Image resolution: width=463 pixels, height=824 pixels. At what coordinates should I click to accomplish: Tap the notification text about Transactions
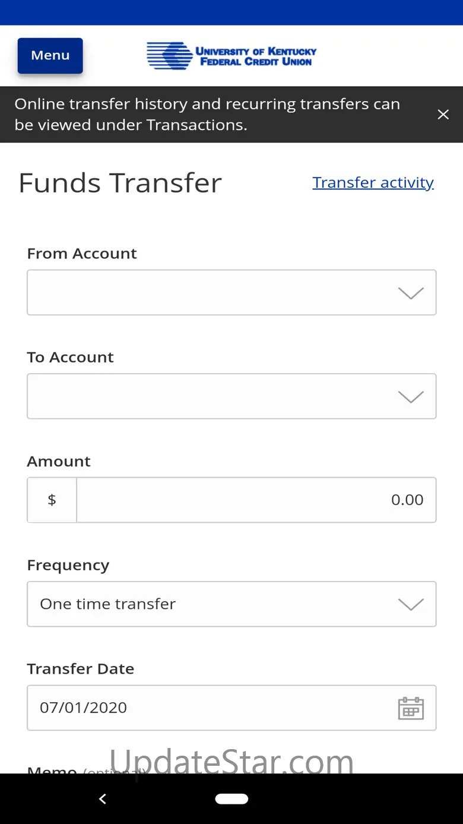(207, 114)
